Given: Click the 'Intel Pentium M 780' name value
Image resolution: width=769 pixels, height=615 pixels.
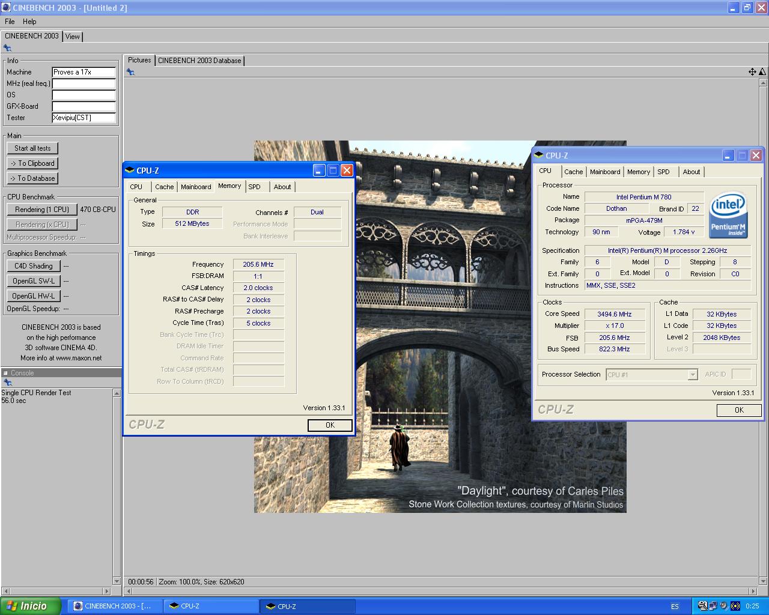Looking at the screenshot, I should (643, 197).
